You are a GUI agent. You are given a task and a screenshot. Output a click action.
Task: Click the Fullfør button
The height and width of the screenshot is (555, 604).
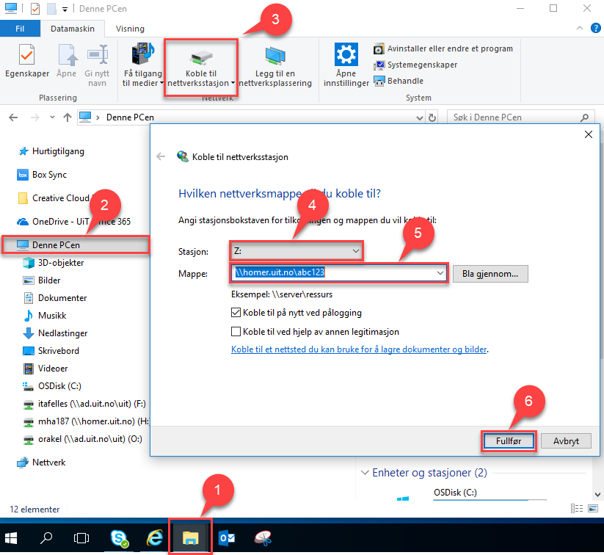(x=508, y=441)
